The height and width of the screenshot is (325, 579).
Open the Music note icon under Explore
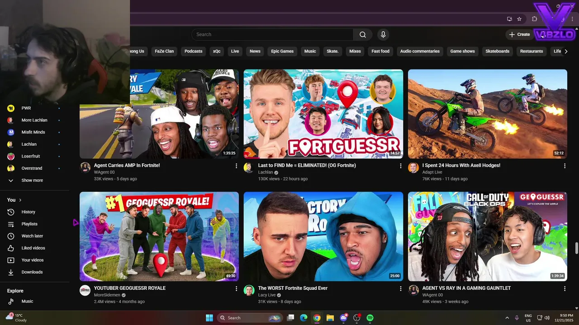click(11, 301)
